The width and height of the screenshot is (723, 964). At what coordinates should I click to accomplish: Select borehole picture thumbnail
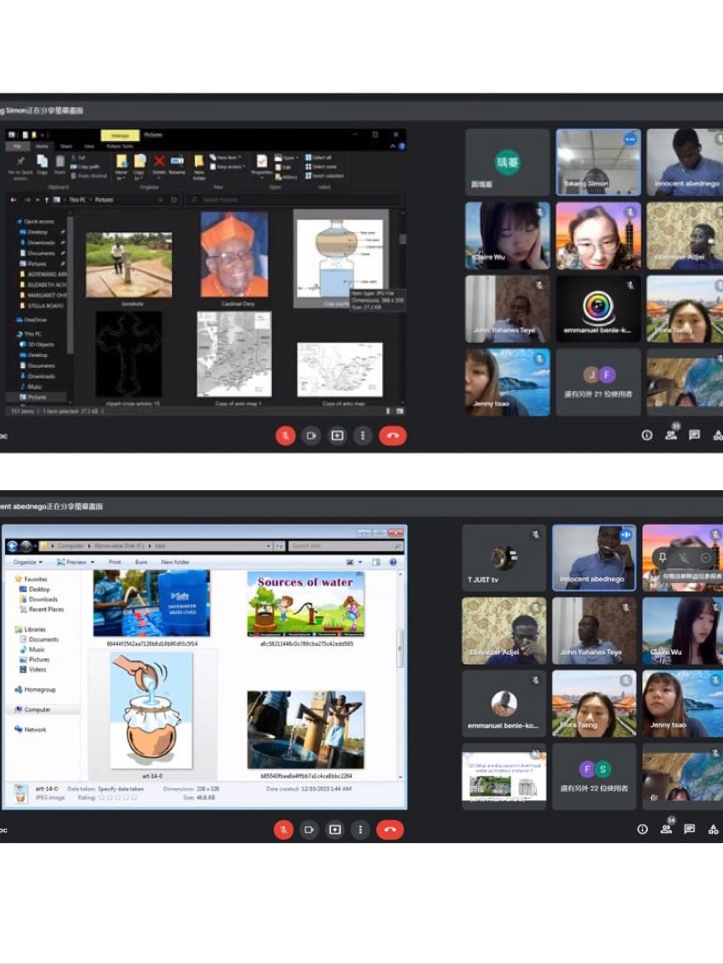tap(129, 265)
